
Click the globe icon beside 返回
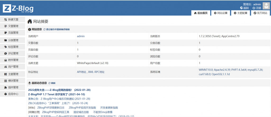tap(241, 8)
